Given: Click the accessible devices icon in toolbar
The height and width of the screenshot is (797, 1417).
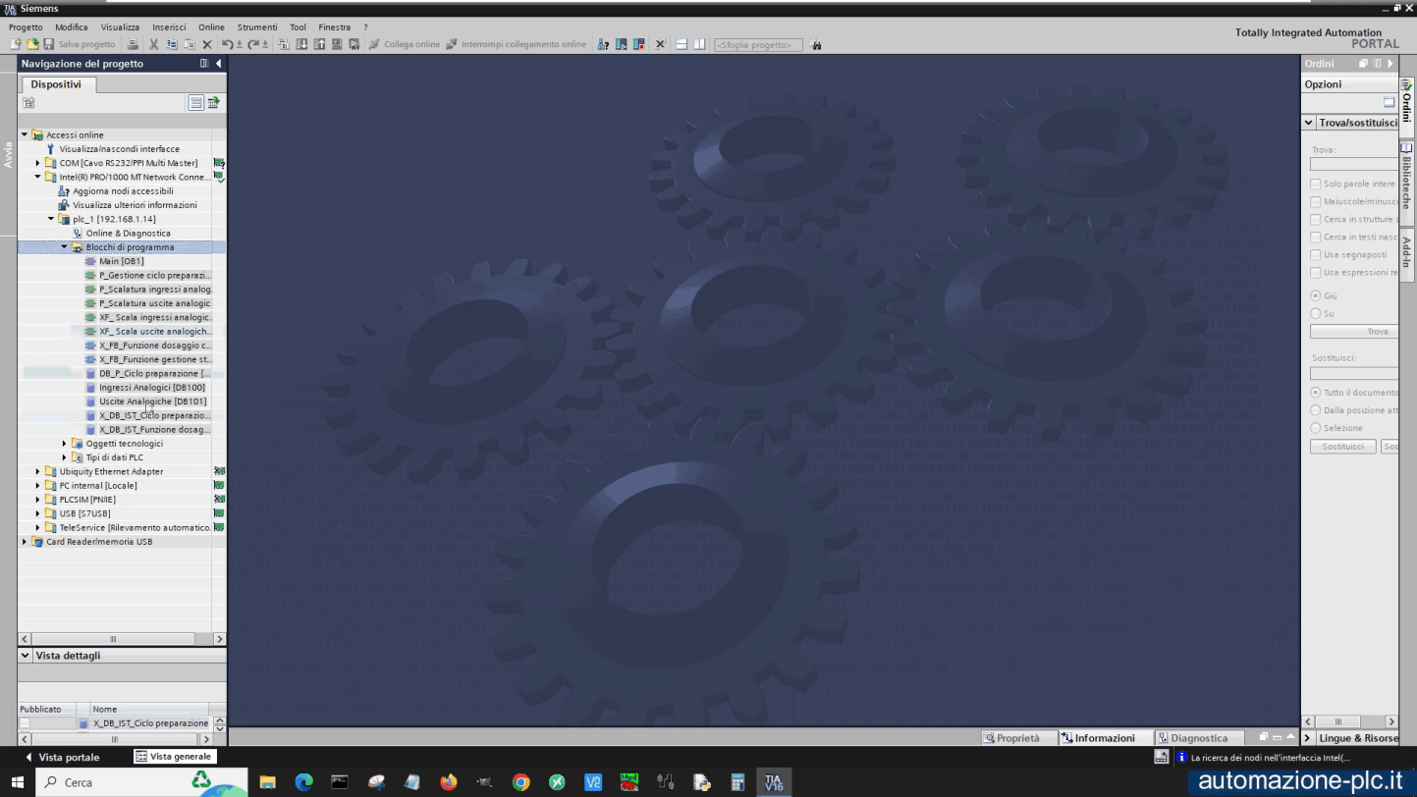Looking at the screenshot, I should point(604,44).
